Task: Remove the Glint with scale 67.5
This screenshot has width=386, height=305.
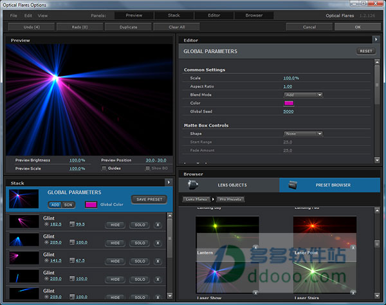Action: click(158, 261)
